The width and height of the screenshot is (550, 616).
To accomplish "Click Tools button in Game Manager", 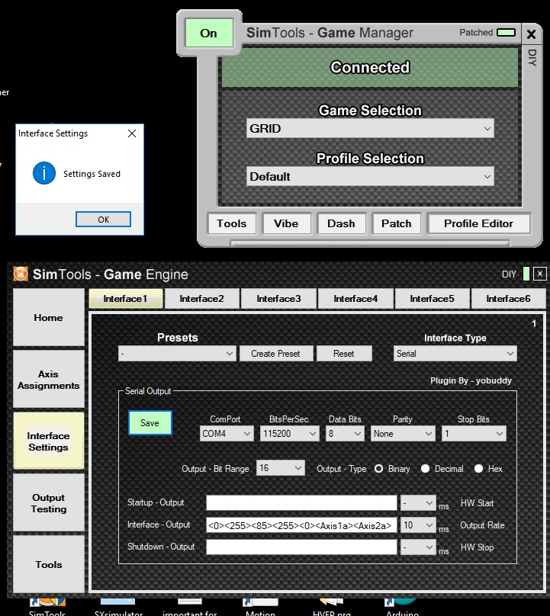I will [232, 223].
